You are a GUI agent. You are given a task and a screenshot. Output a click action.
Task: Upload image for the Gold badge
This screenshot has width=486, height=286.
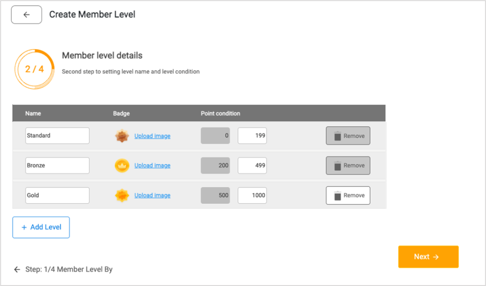152,196
